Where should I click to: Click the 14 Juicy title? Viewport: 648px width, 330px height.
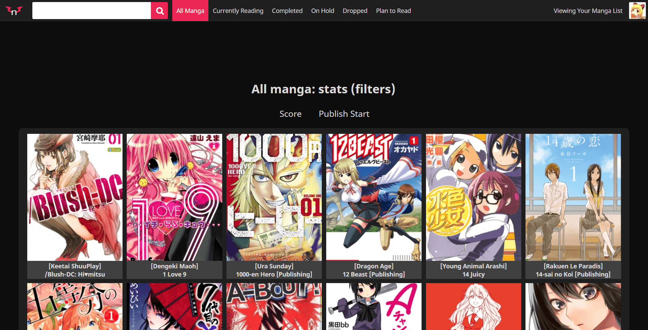point(474,274)
